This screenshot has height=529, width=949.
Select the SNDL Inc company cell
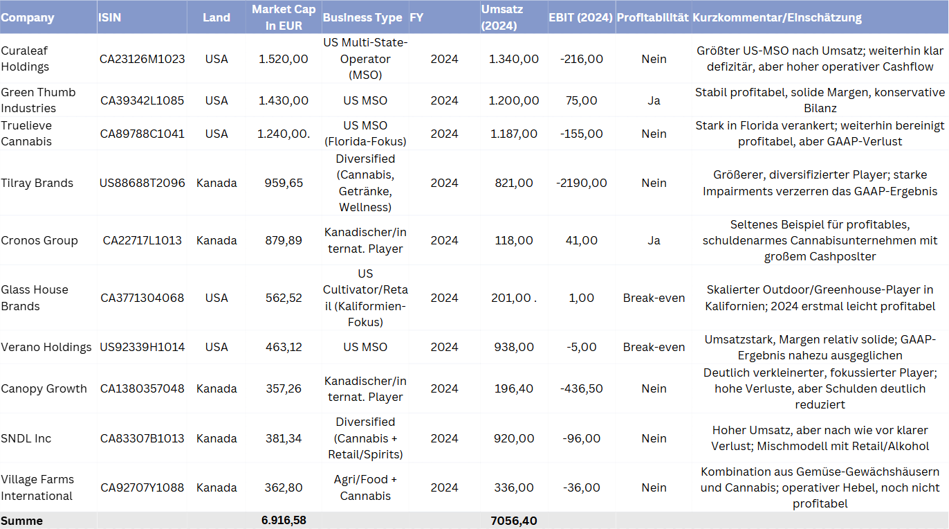click(x=26, y=438)
